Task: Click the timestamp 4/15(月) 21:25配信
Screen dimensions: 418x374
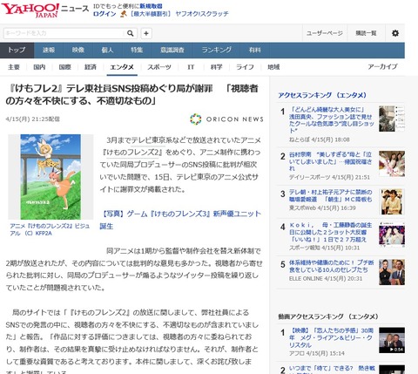Action: 32,119
